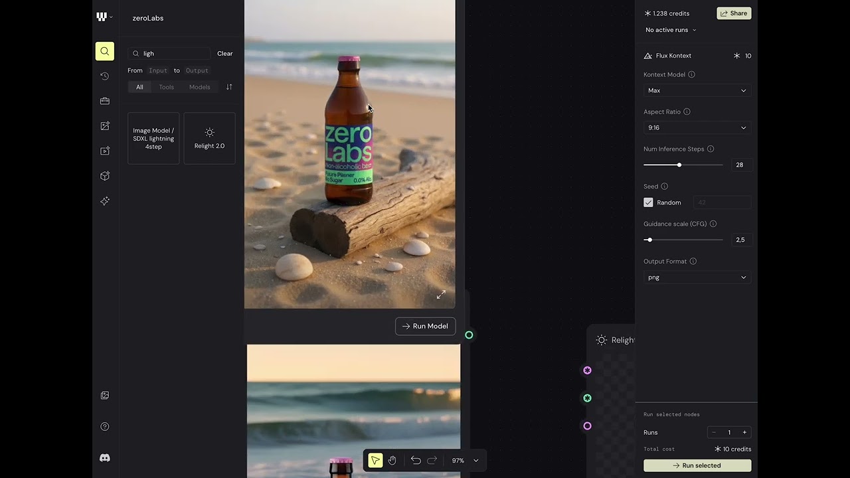
Task: Click the Share button
Action: coord(734,13)
